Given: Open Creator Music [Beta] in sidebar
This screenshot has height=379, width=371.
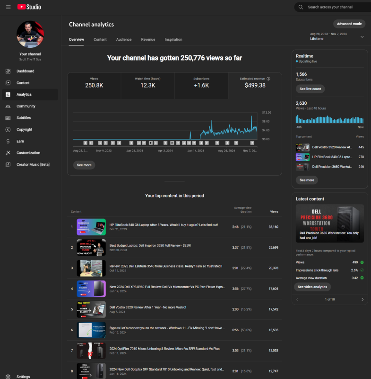Looking at the screenshot, I should (x=30, y=164).
